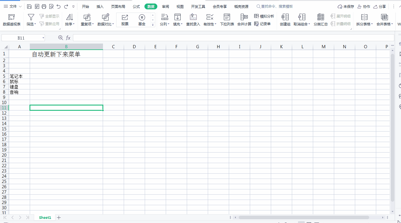Viewport: 401px width, 223px height.
Task: Select the title cell 自动更新下来菜单
Action: [66, 54]
